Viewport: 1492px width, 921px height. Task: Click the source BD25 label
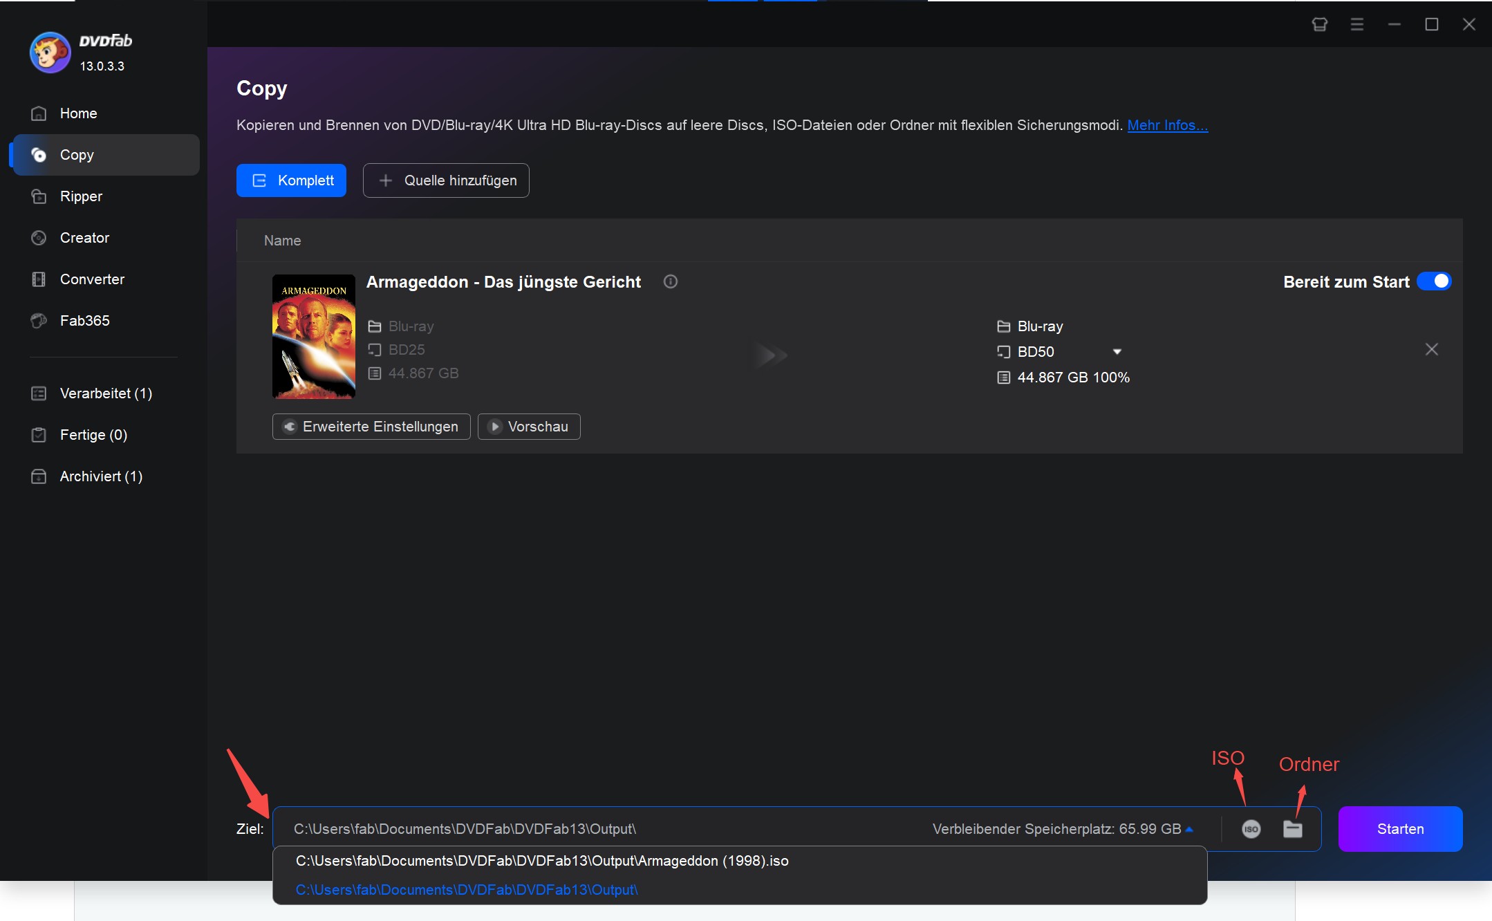407,350
